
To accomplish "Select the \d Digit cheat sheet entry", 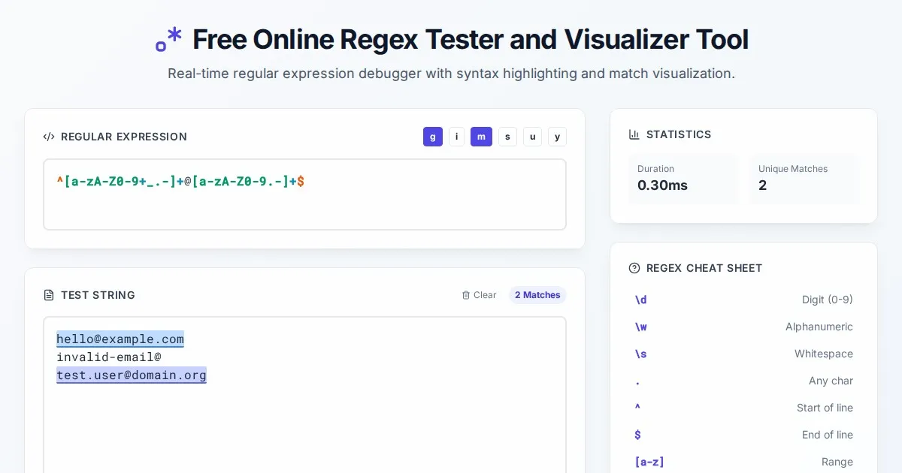I will tap(743, 300).
